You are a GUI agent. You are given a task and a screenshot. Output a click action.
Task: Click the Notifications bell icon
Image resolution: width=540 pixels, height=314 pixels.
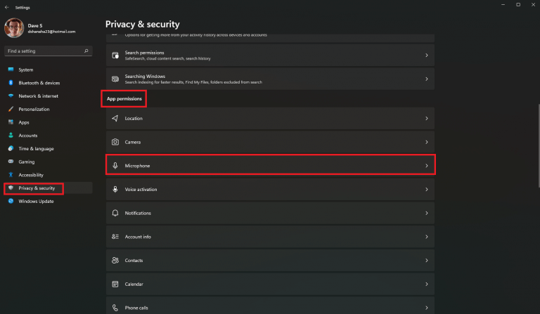(115, 213)
